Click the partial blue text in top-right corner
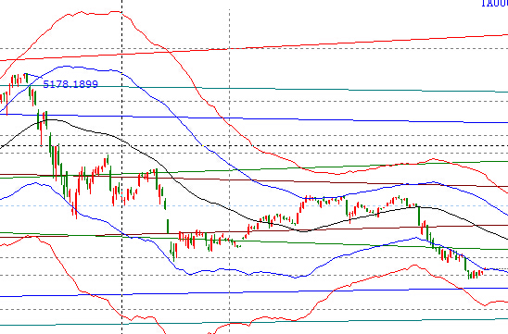Viewport: 508px width, 334px height. (x=494, y=3)
